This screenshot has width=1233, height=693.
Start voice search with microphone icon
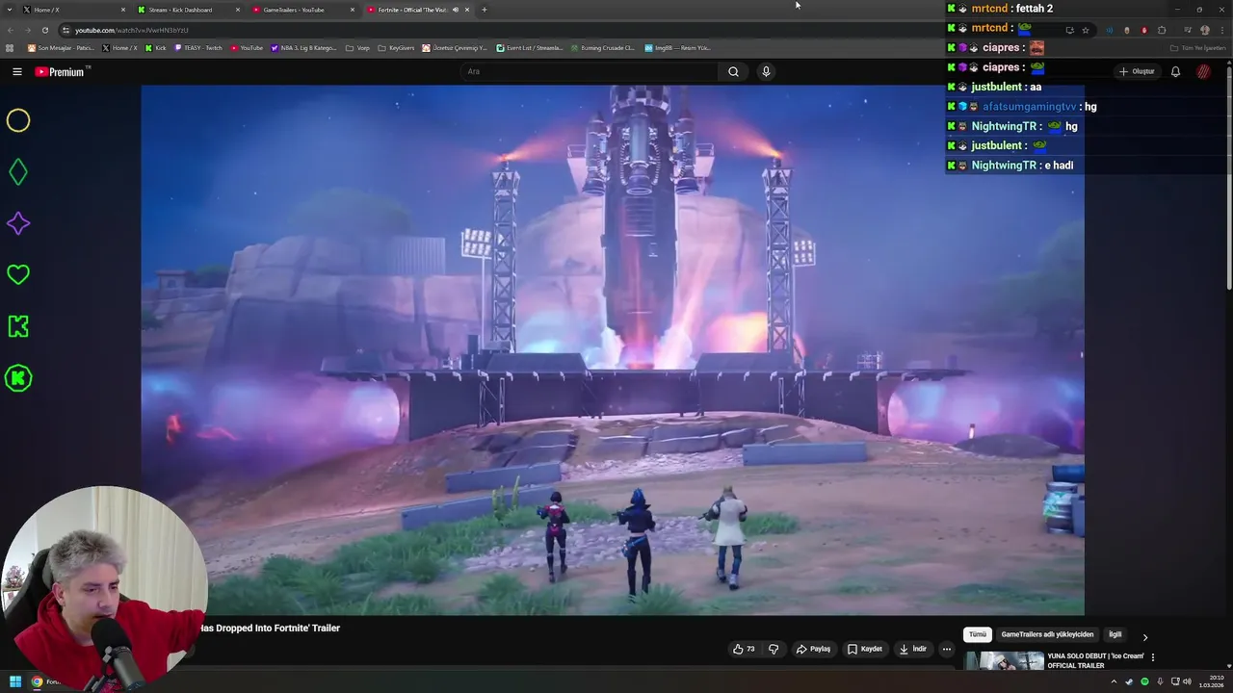pyautogui.click(x=766, y=71)
